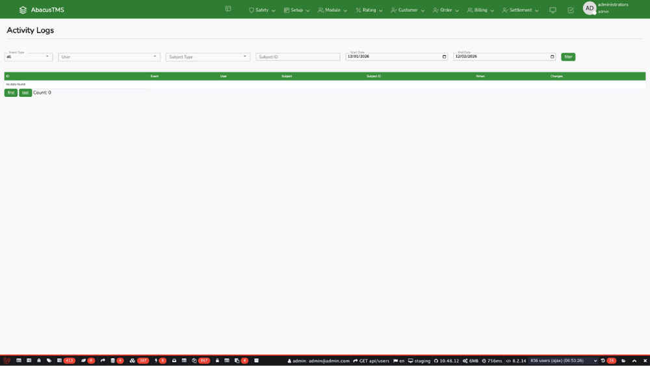Open the AD user avatar
Screen dimensions: 650x366
coord(590,8)
